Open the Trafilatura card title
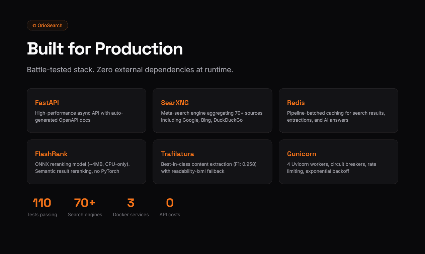 [x=177, y=154]
